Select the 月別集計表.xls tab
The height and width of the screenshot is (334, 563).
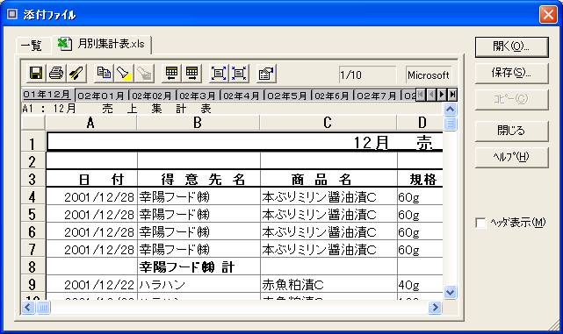102,44
